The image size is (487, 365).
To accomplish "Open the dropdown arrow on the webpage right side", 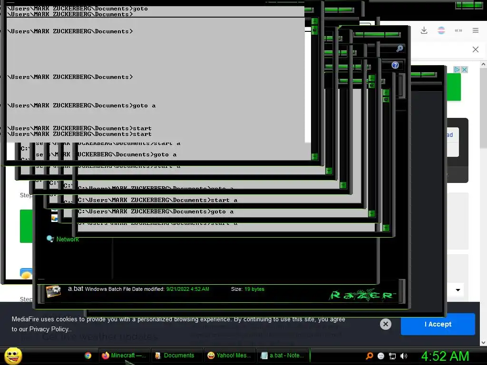I will [458, 290].
